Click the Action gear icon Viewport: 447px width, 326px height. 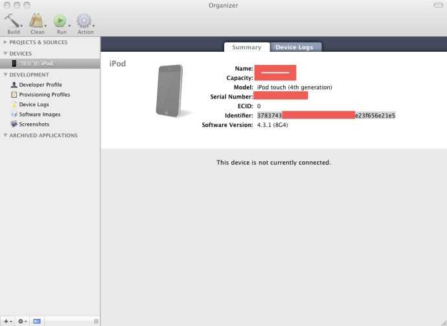click(x=84, y=21)
